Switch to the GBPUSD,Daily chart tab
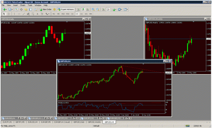Image resolution: width=212 pixels, height=128 pixels. (x=79, y=122)
